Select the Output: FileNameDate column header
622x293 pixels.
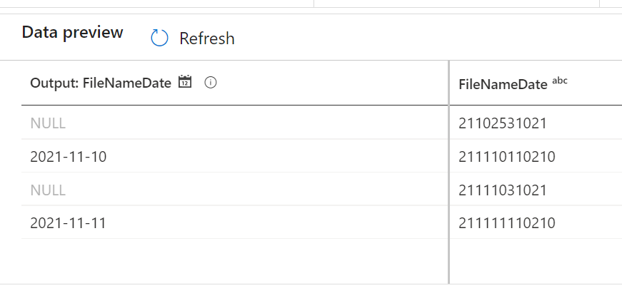click(101, 83)
